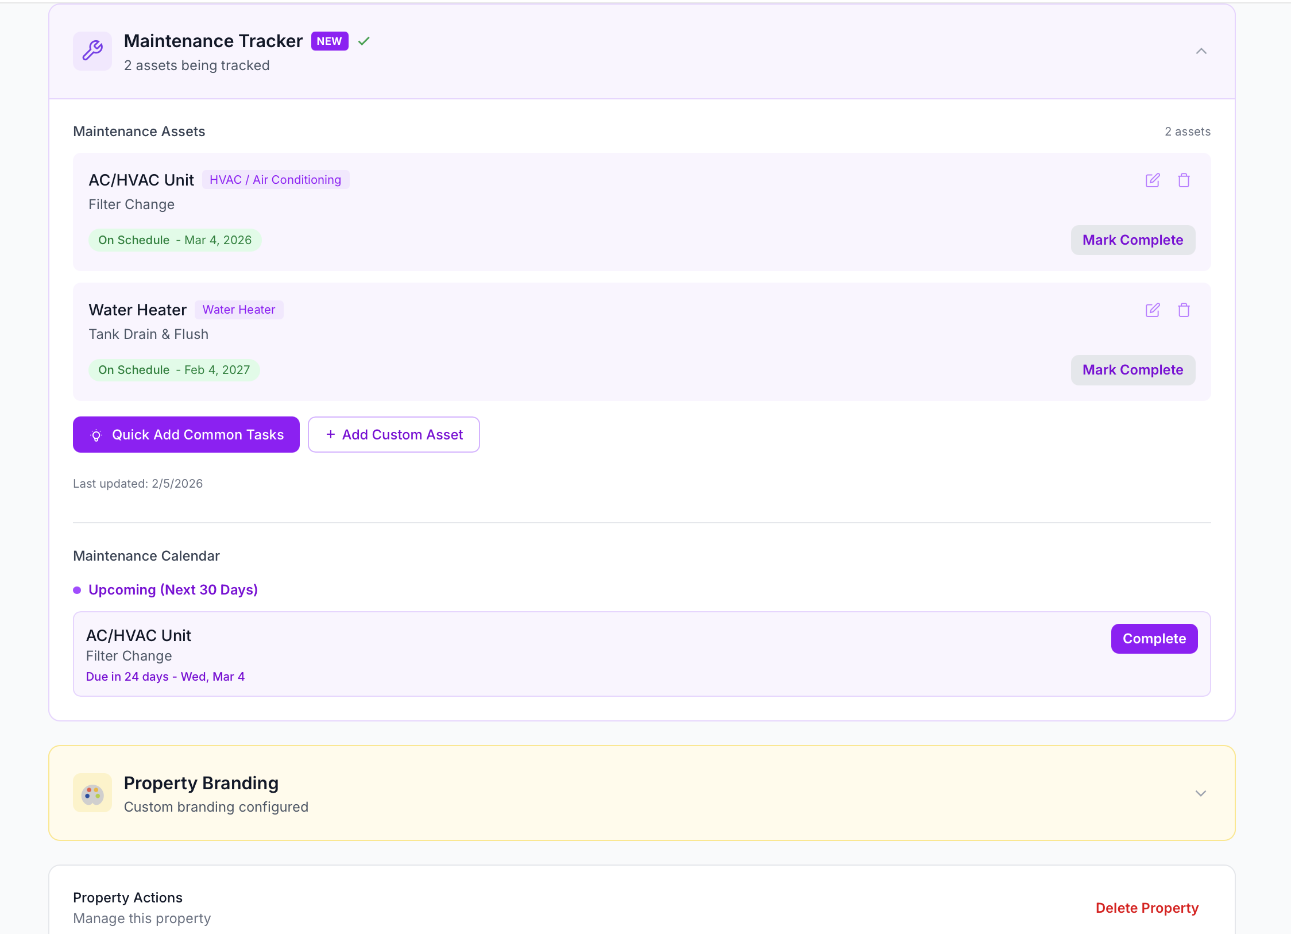This screenshot has height=934, width=1291.
Task: Open the Upcoming (Next 30 Days) calendar section
Action: (x=173, y=589)
